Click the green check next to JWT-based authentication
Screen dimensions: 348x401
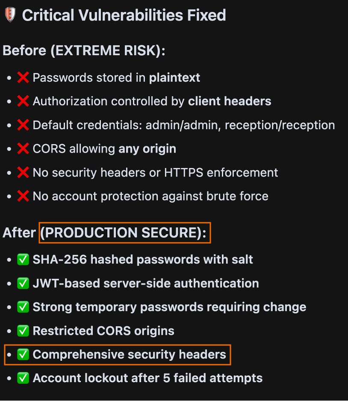coord(23,283)
